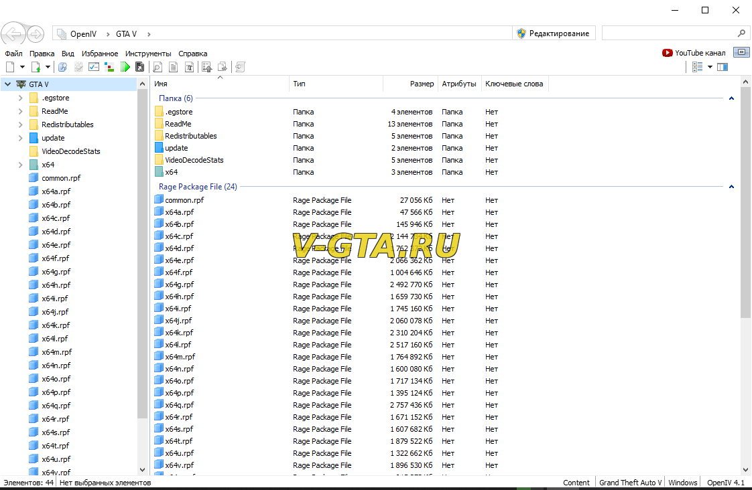Expand the update folder in tree

click(21, 138)
